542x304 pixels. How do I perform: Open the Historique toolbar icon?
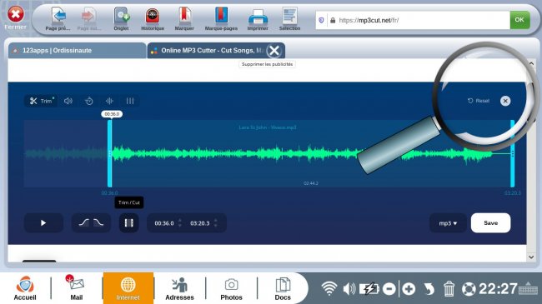153,19
